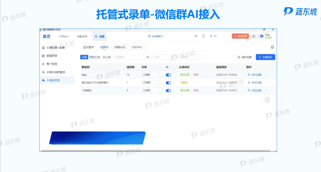Image resolution: width=321 pixels, height=172 pixels.
Task: Click 成员设置 in 蔬东坡AI工作台 row
Action: coord(255,82)
